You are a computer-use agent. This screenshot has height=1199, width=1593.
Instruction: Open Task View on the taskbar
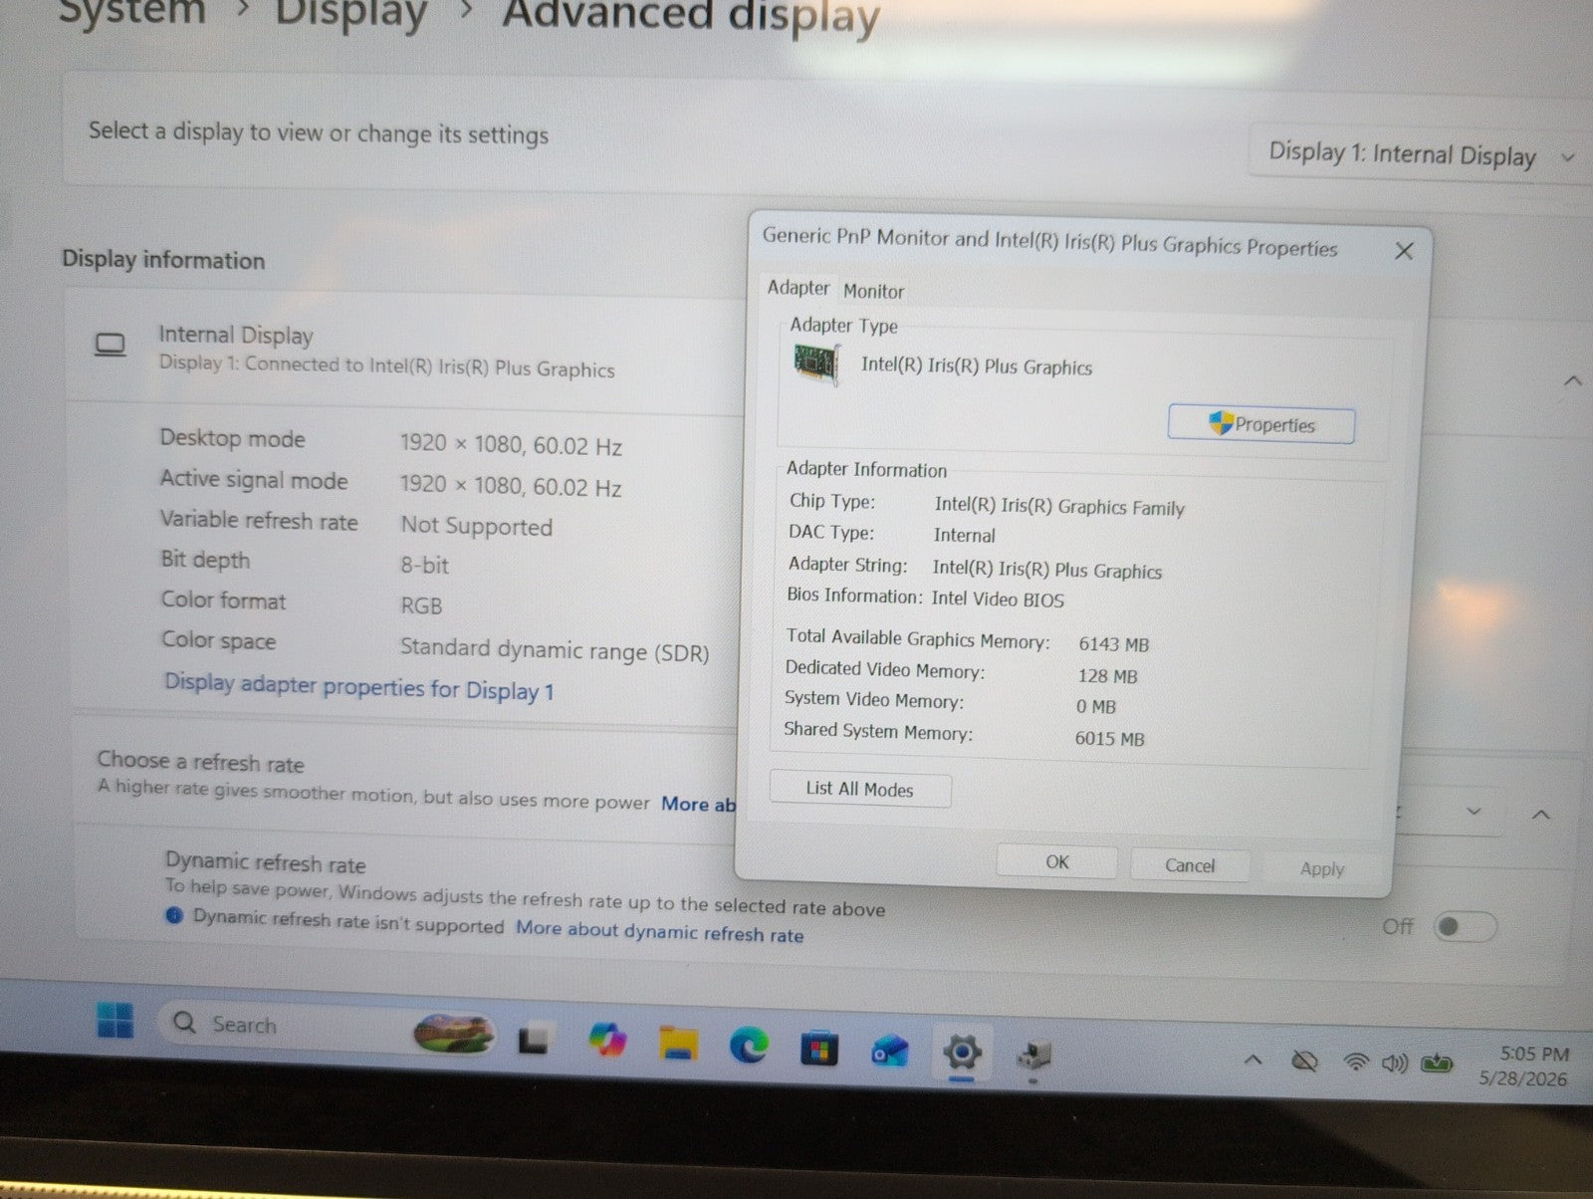[534, 1041]
